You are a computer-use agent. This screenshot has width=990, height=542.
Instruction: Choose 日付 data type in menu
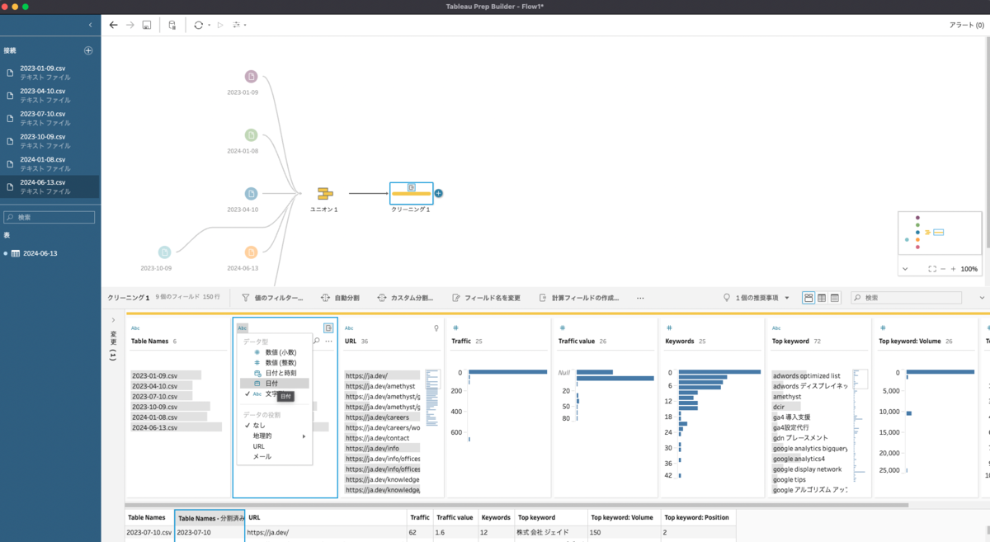tap(275, 384)
